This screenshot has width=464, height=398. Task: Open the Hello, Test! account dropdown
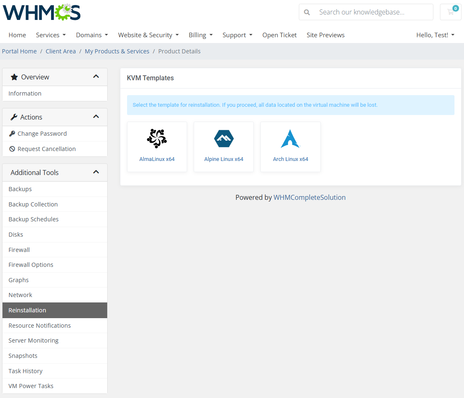coord(435,35)
